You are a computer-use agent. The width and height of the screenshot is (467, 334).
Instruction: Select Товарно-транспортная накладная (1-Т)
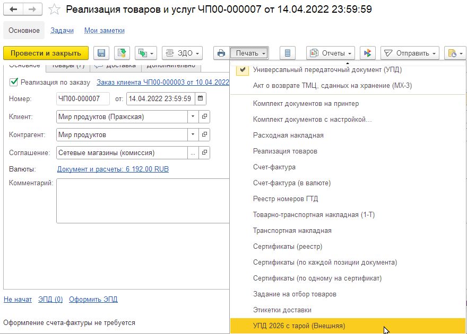(348, 215)
